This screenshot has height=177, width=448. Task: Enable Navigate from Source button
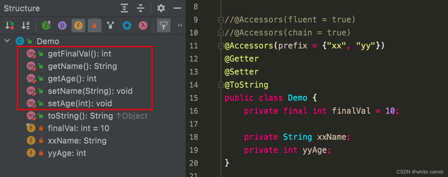[164, 25]
